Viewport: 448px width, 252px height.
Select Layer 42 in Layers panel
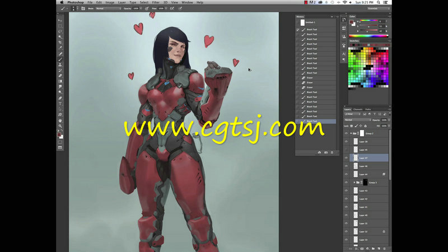(366, 199)
